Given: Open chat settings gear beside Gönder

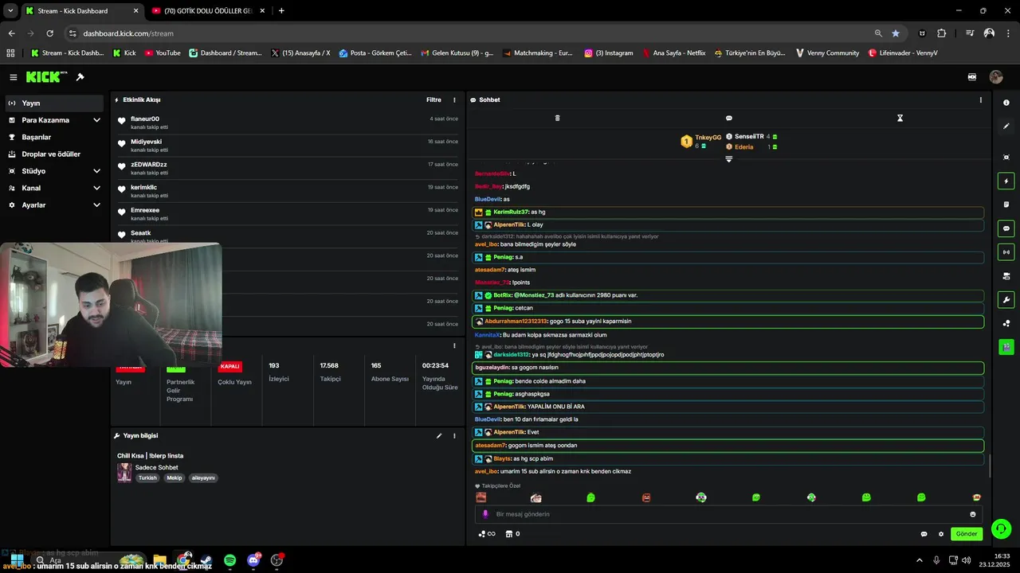Looking at the screenshot, I should 941,534.
